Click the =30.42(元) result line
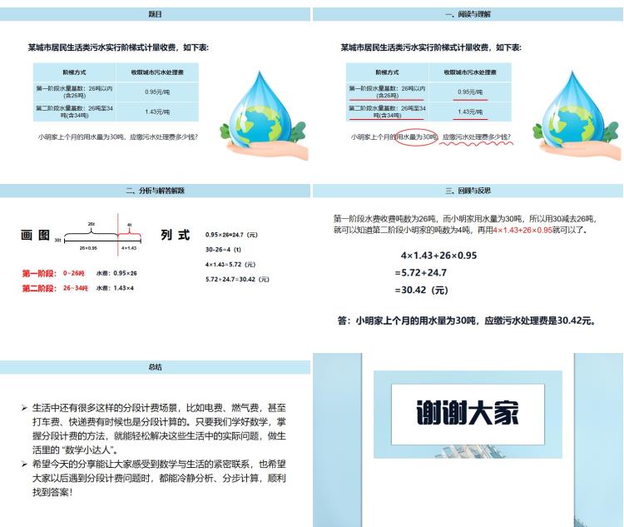Screen dimensions: 624x527 click(422, 290)
